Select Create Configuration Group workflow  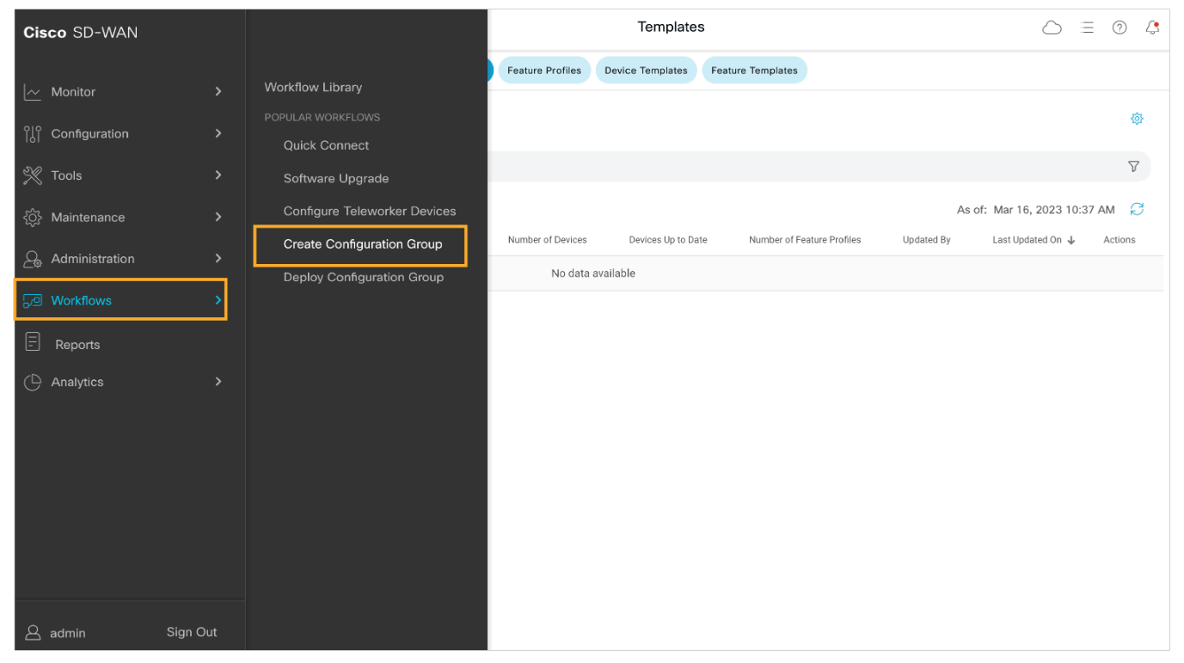(x=362, y=244)
